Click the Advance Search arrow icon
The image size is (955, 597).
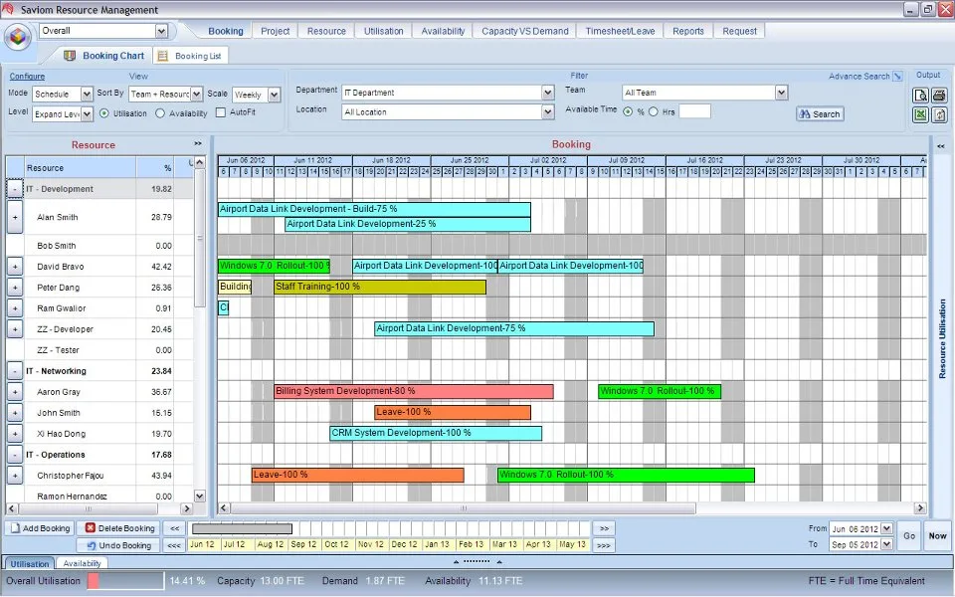tap(897, 77)
